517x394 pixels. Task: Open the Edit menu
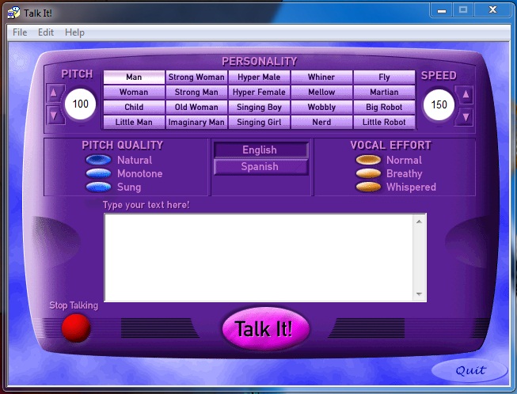pyautogui.click(x=45, y=32)
